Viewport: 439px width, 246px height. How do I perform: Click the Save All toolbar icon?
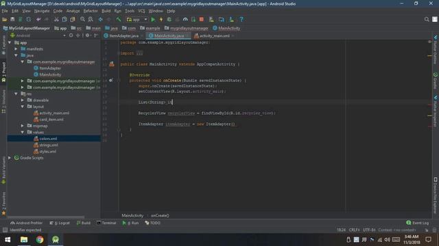coord(12,20)
